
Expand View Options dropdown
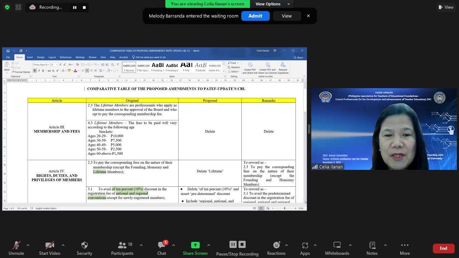[273, 4]
